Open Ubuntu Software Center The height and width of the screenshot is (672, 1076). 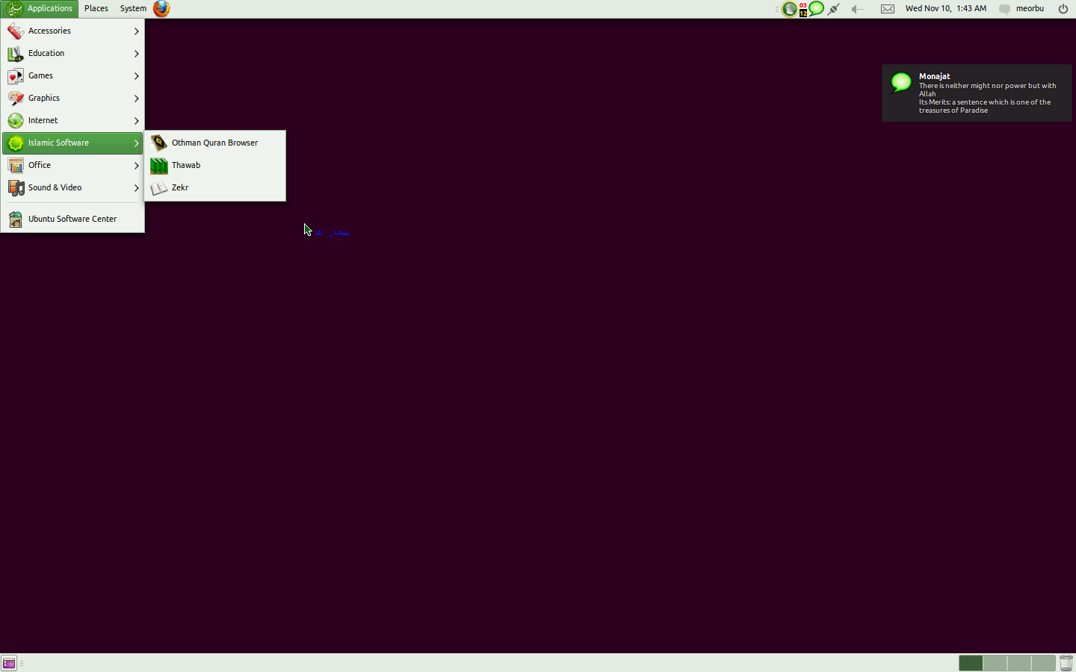click(72, 219)
